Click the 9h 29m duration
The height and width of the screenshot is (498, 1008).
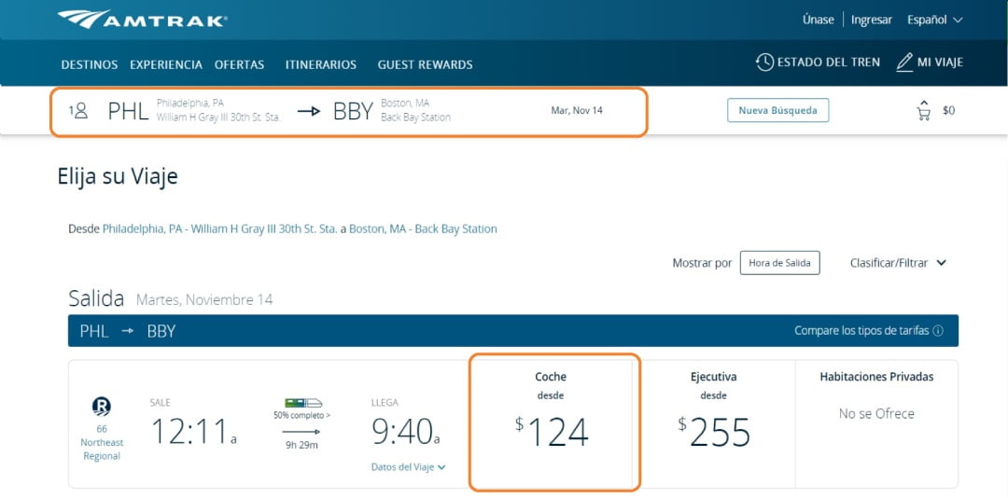[302, 445]
